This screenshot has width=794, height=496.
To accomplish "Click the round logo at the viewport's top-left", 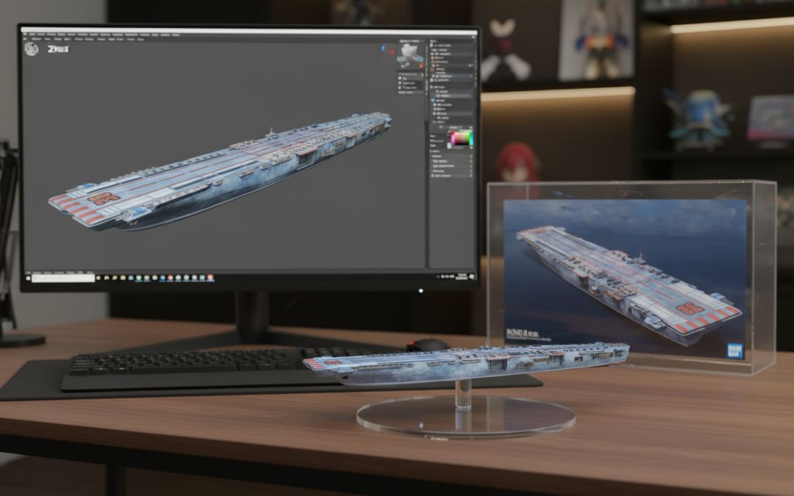I will click(32, 49).
